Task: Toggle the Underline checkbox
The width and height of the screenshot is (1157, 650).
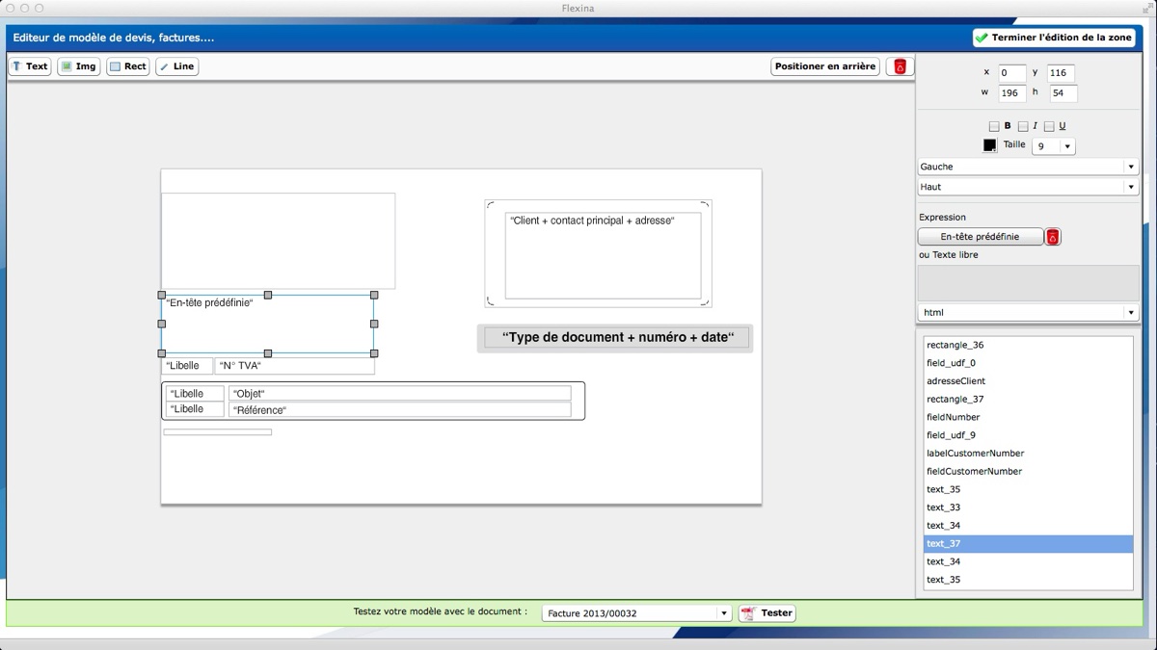Action: pyautogui.click(x=1049, y=126)
